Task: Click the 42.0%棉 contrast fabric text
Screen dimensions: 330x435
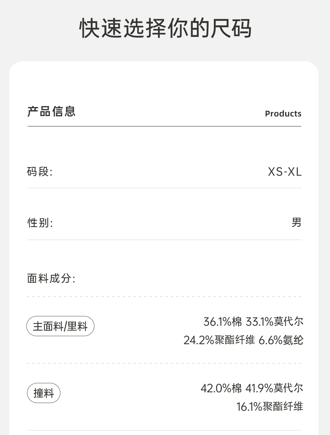Action: (221, 388)
